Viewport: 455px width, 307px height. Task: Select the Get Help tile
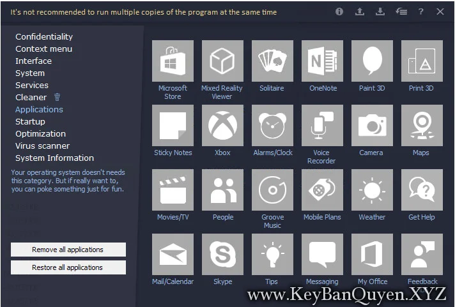pyautogui.click(x=422, y=190)
